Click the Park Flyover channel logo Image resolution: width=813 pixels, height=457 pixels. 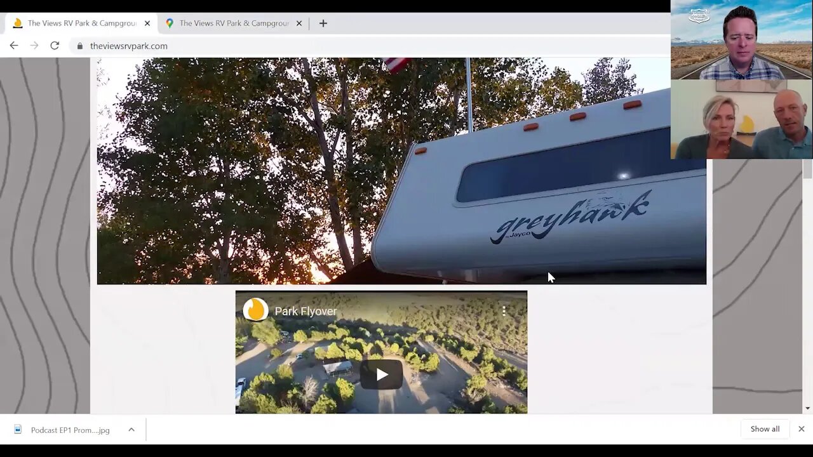(255, 310)
